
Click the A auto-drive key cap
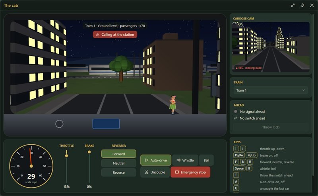click(x=236, y=182)
